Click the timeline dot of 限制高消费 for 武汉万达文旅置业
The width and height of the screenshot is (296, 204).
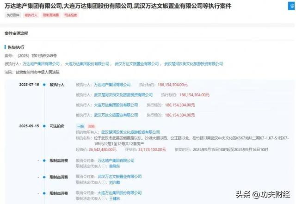(x=44, y=177)
